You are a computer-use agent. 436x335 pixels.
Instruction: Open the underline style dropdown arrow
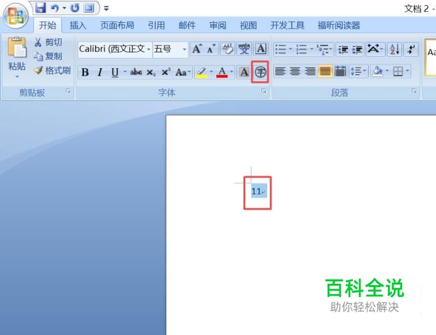[x=125, y=72]
